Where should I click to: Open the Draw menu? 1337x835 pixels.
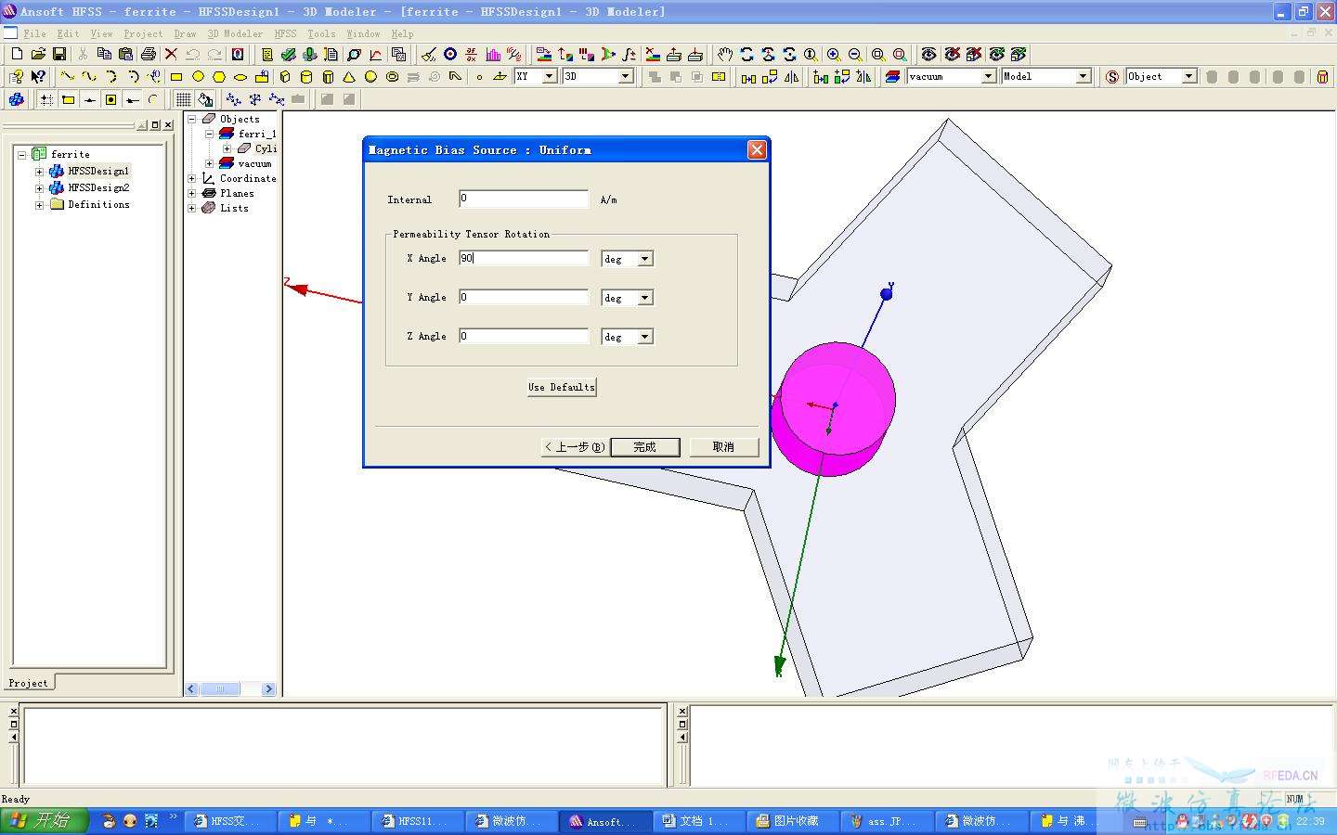[185, 33]
